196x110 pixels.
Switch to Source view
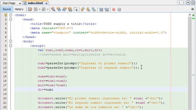click(7, 9)
